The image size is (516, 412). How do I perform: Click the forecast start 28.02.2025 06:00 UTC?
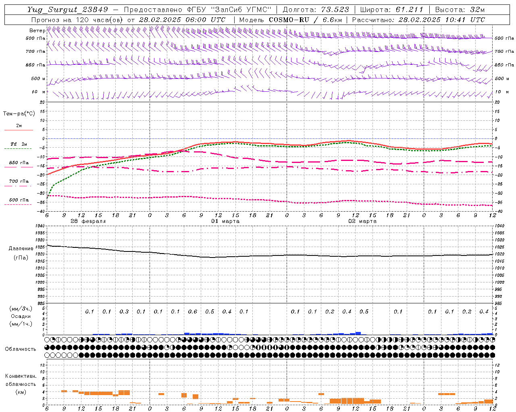[x=182, y=20]
